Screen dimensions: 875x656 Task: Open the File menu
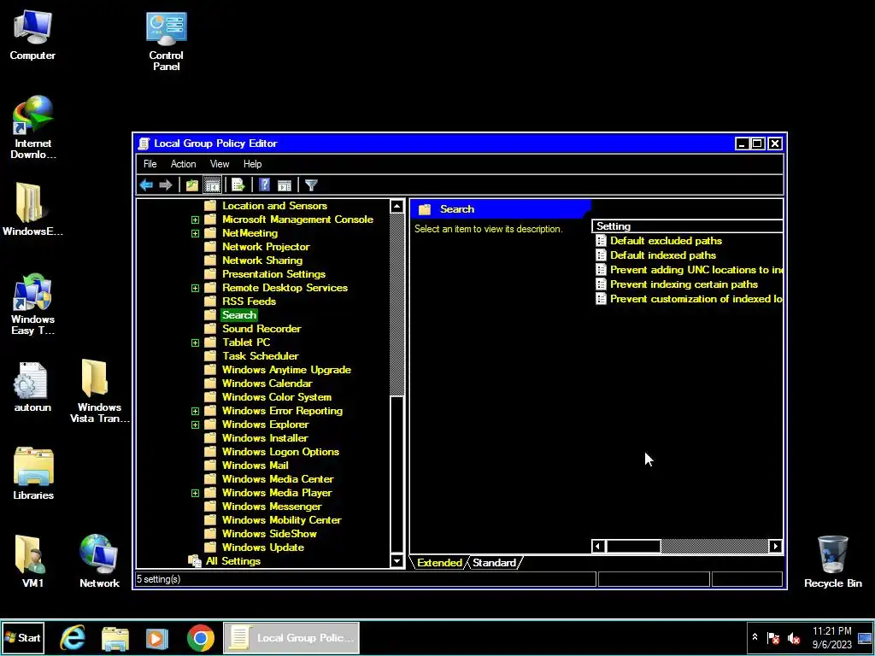[x=150, y=164]
